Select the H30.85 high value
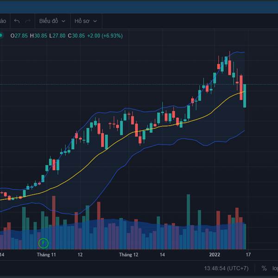The height and width of the screenshot is (278, 278). pyautogui.click(x=38, y=36)
